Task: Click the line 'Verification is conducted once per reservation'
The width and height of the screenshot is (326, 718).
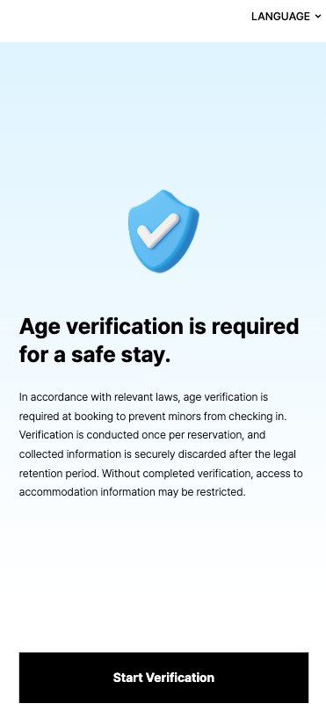Action: pos(142,434)
